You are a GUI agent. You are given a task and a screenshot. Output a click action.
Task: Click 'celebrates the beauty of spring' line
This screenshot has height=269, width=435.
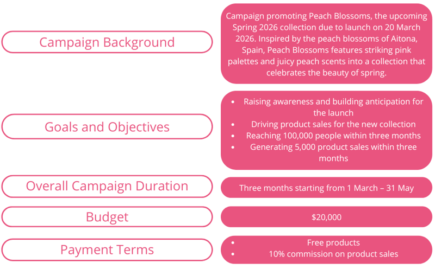pyautogui.click(x=326, y=73)
